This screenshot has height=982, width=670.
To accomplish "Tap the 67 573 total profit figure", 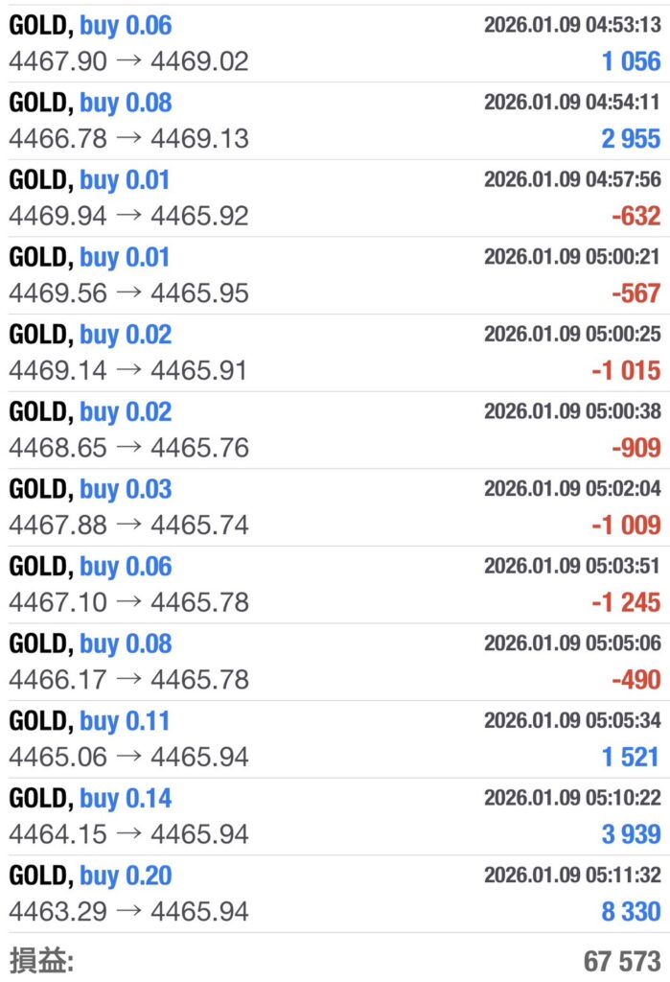I will [x=621, y=960].
